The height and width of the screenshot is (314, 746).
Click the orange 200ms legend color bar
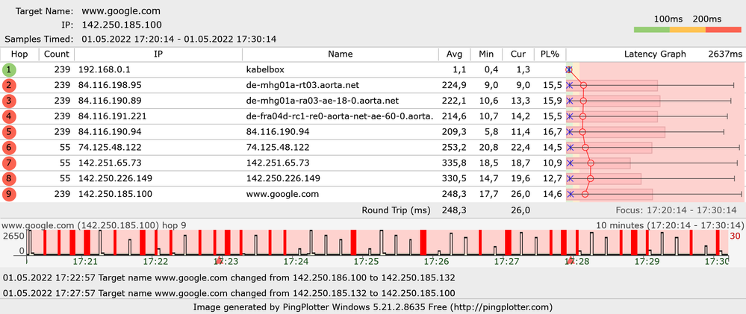pyautogui.click(x=688, y=29)
